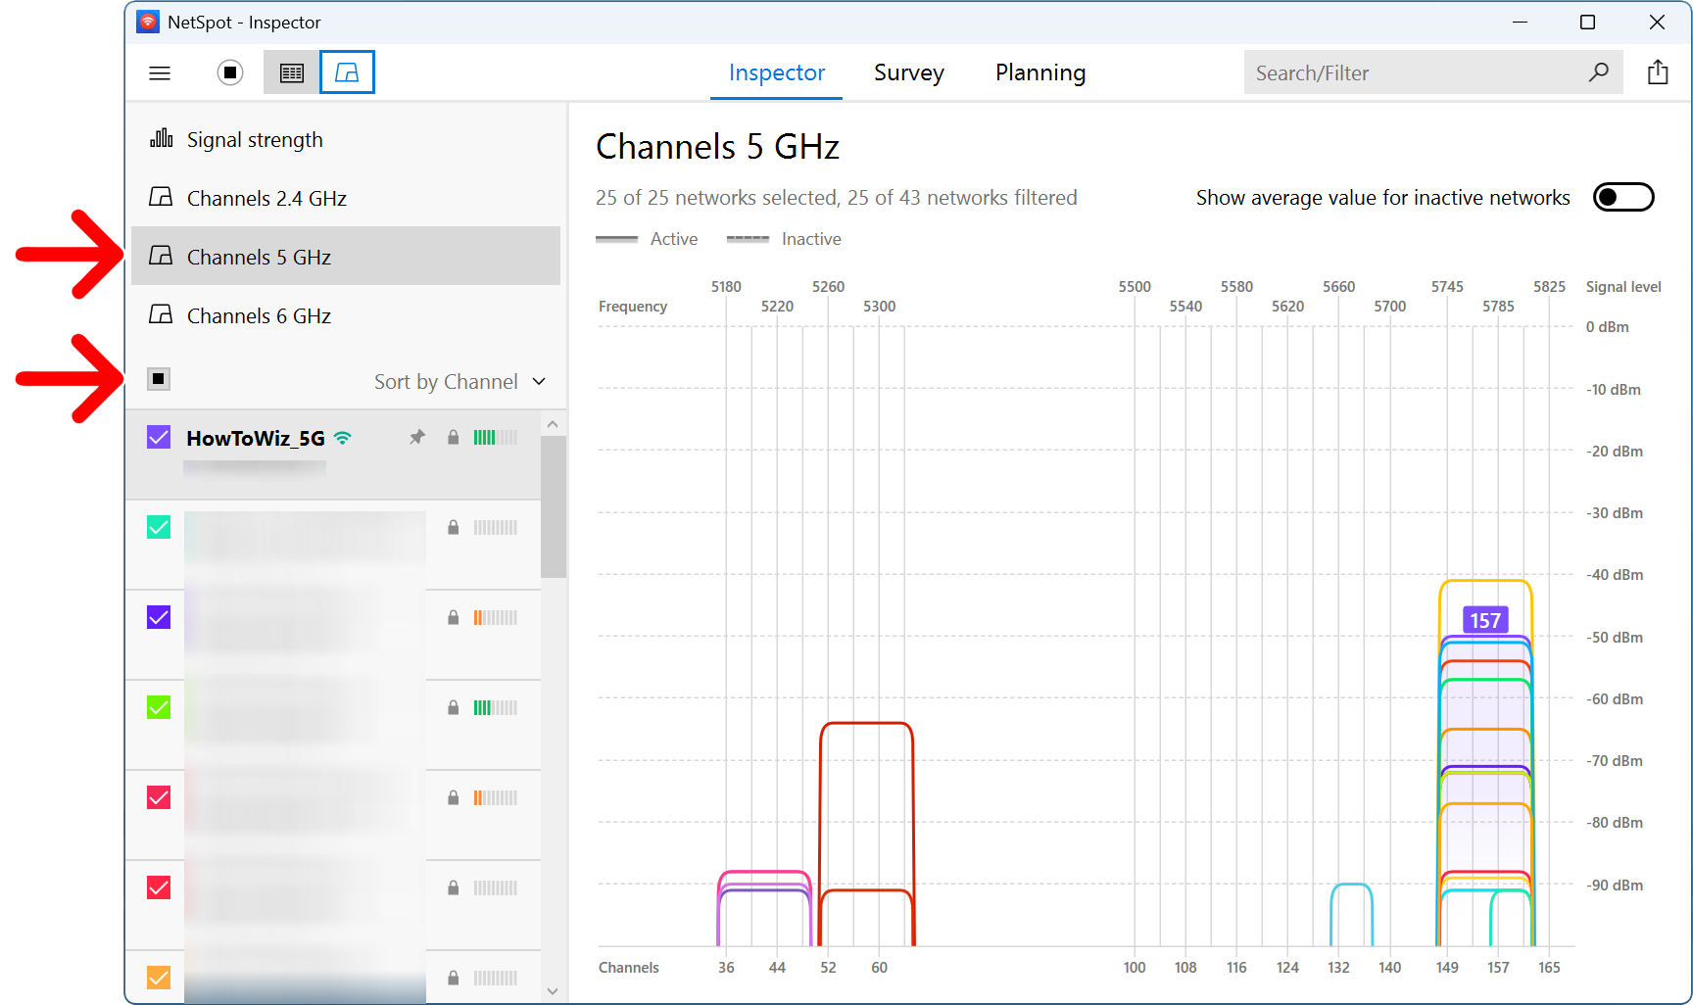Click the export/share icon
Image resolution: width=1693 pixels, height=1005 pixels.
(1658, 72)
